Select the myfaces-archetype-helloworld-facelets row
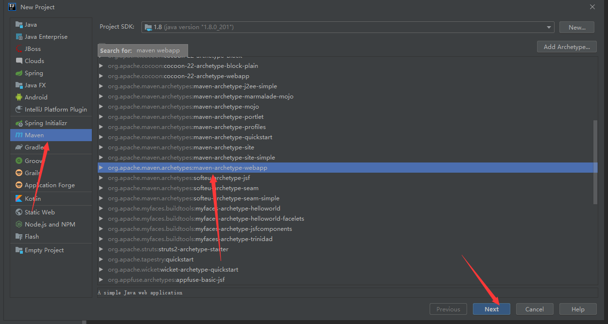This screenshot has width=608, height=324. (x=347, y=219)
